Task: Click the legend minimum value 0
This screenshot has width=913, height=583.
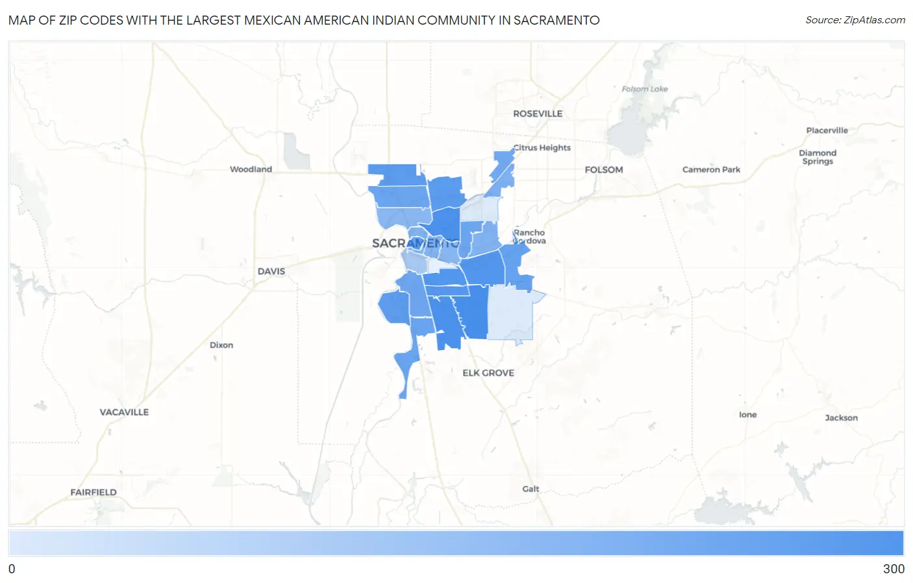Action: [12, 569]
